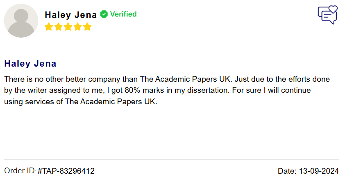The width and height of the screenshot is (345, 179).
Task: Click the blue Haley Jena review title
Action: tap(30, 64)
